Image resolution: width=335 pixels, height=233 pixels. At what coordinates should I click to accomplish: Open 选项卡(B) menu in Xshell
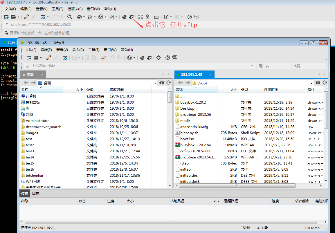point(75,9)
